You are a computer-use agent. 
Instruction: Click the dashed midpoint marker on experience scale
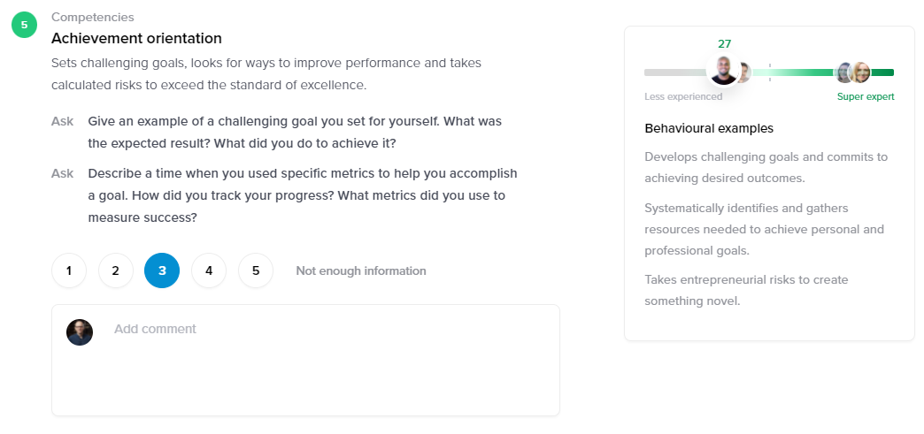(770, 72)
